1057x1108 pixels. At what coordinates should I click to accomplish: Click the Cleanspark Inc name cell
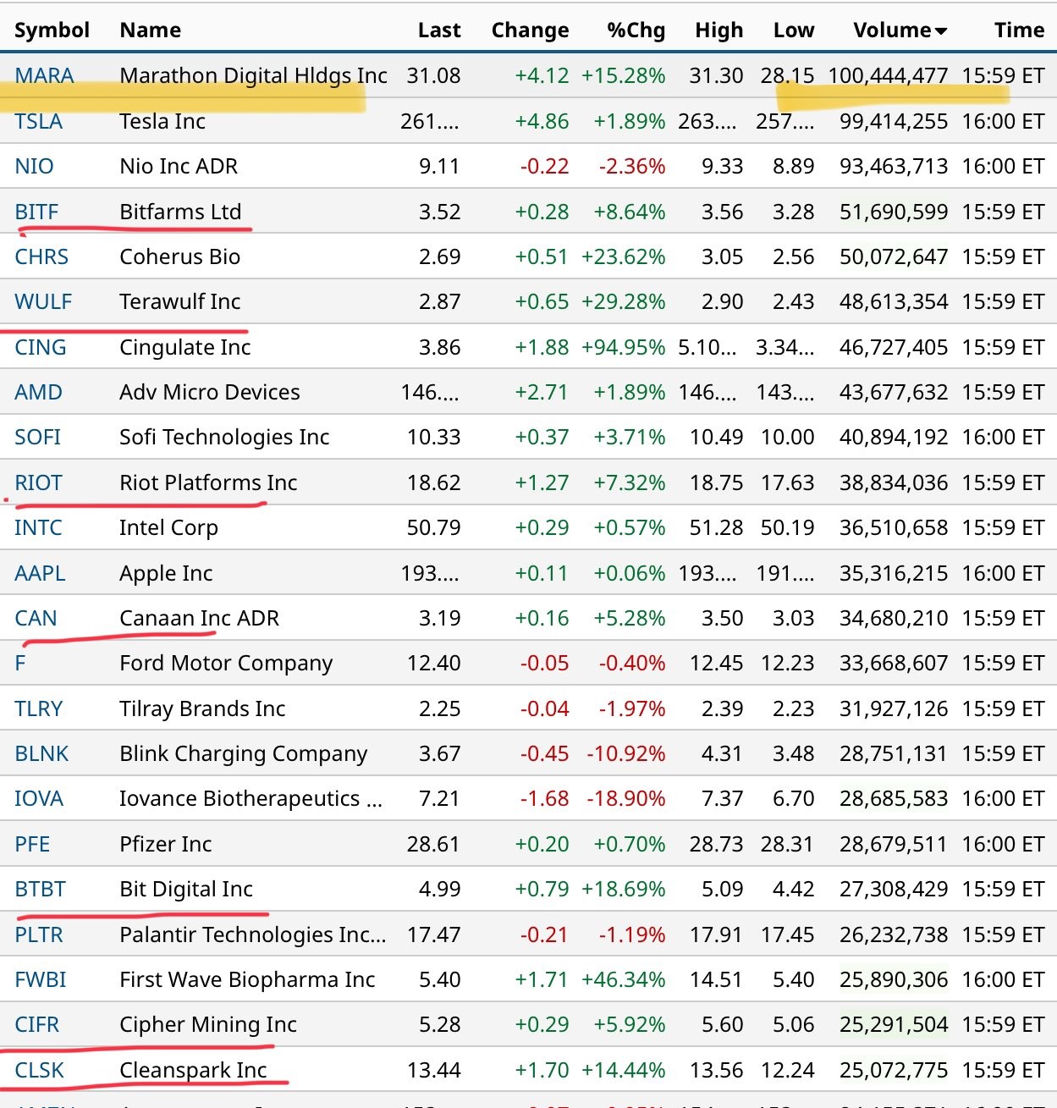[x=193, y=1070]
